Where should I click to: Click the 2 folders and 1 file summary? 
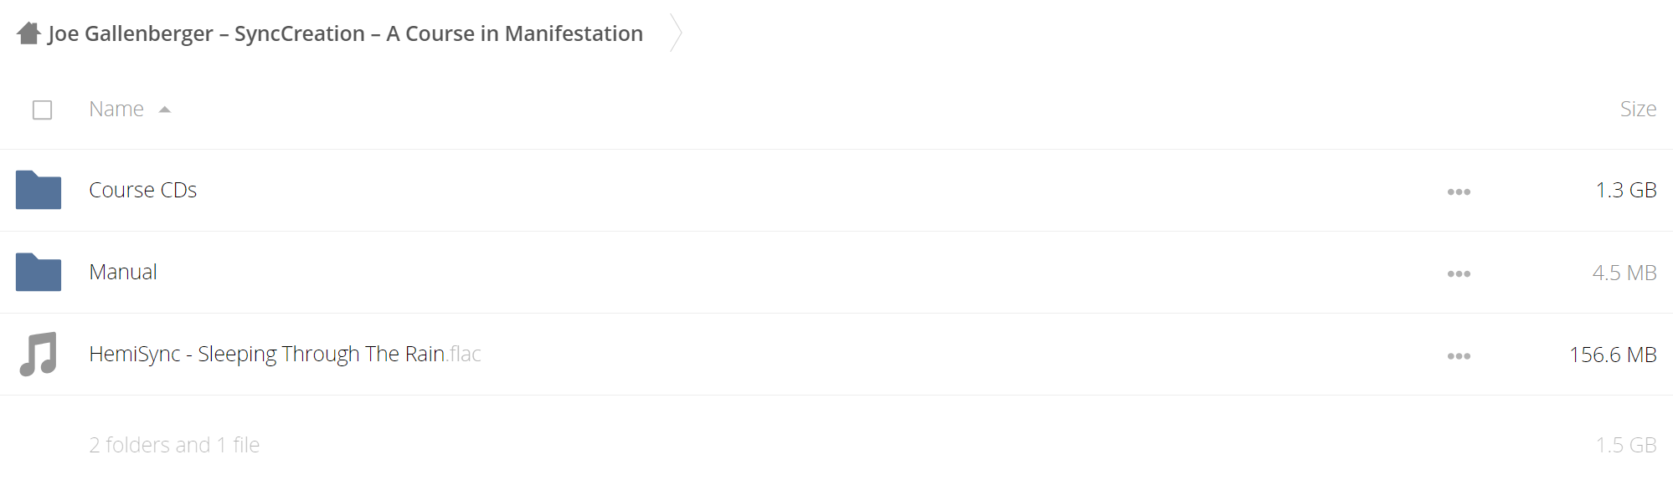pos(174,445)
